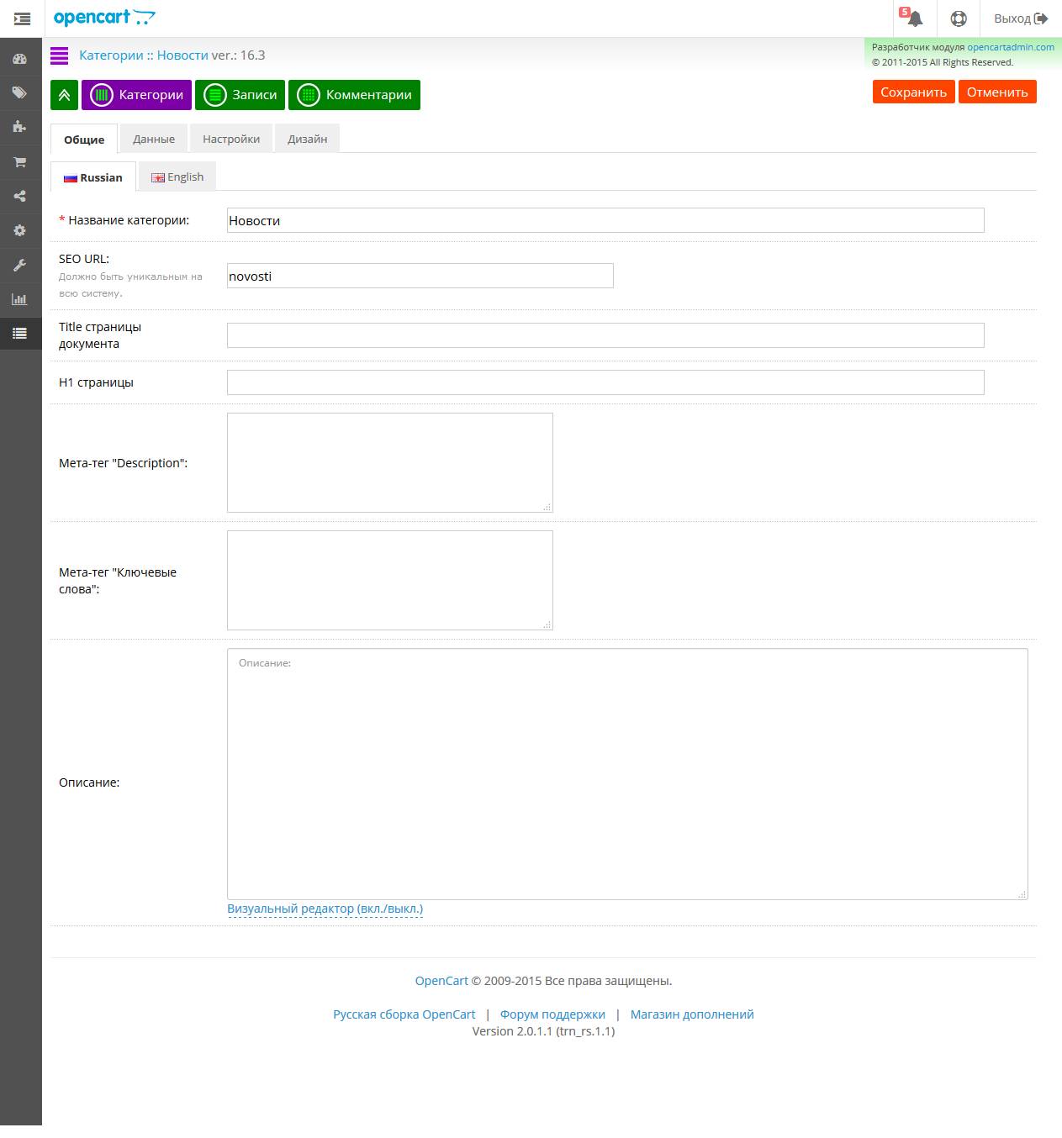Image resolution: width=1062 pixels, height=1138 pixels.
Task: Open Русская сборка OpenCart link
Action: [x=404, y=1014]
